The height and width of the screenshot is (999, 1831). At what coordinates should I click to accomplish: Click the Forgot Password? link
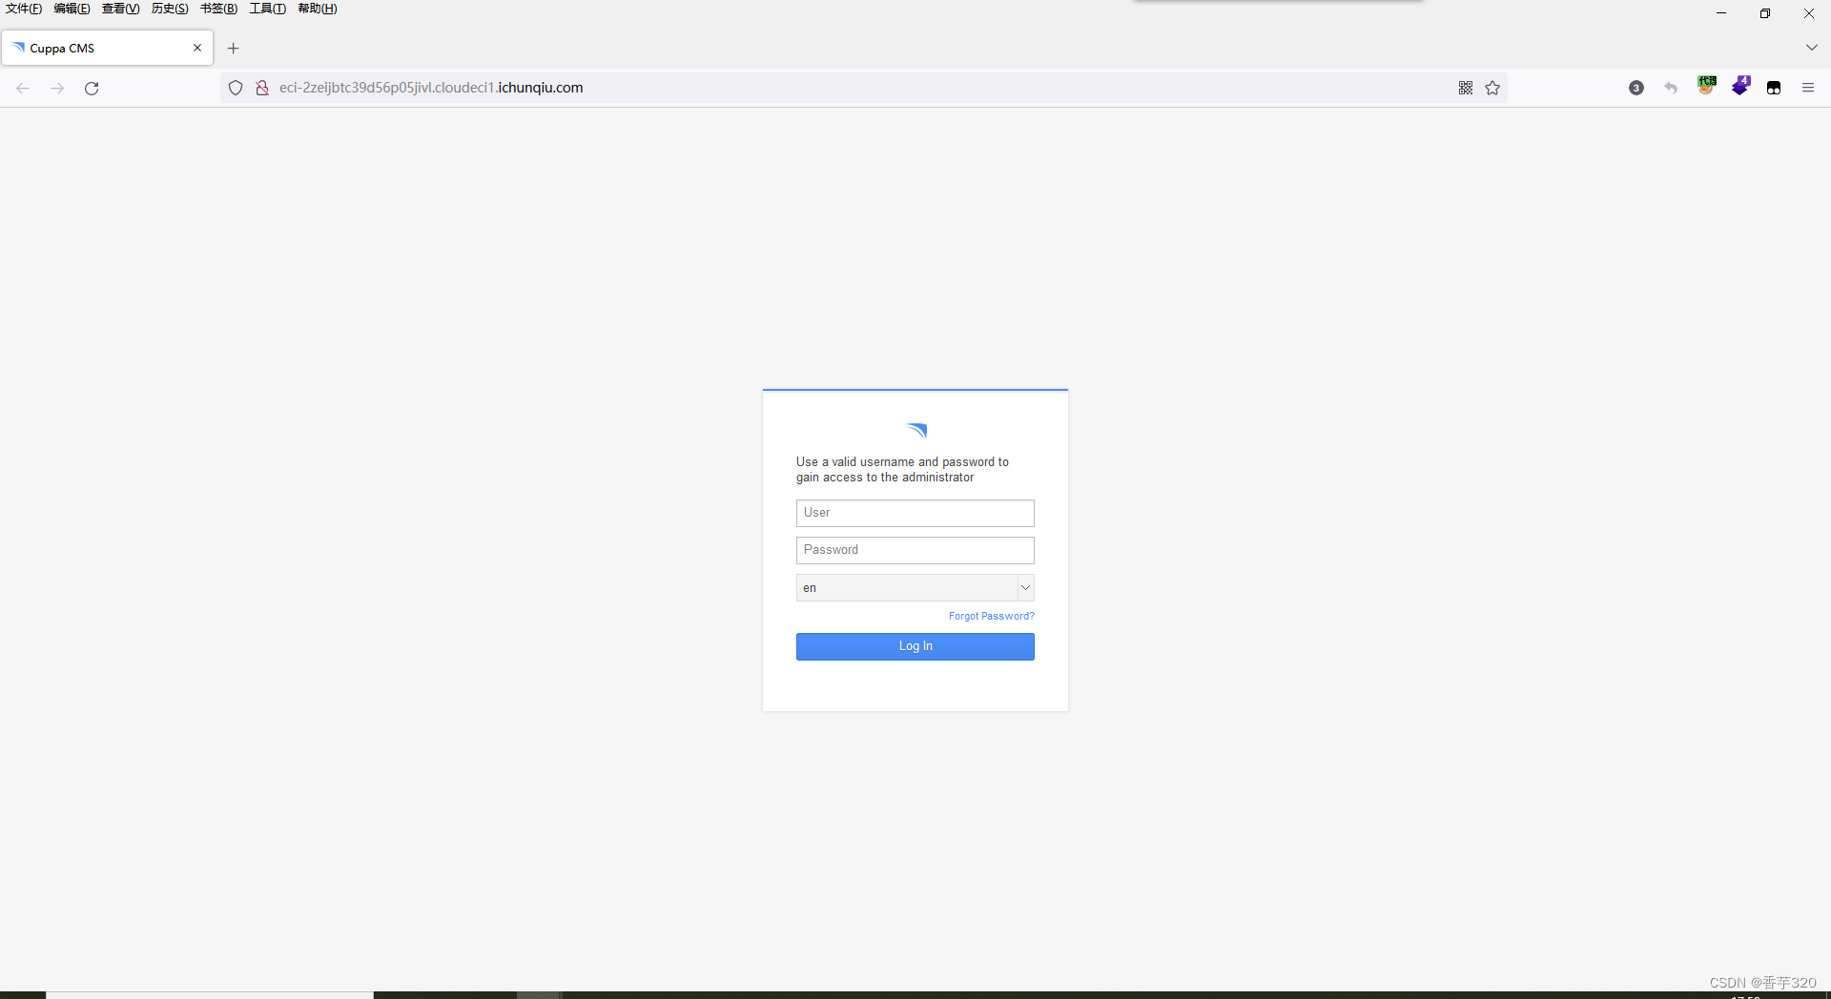pyautogui.click(x=992, y=617)
